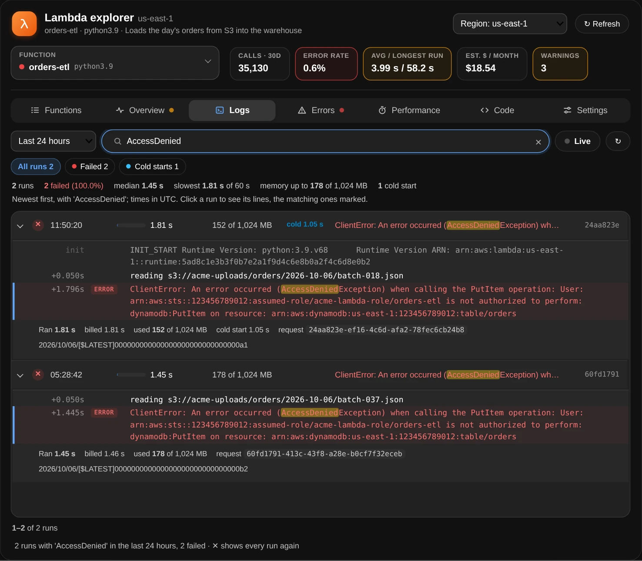This screenshot has height=561, width=642.
Task: Click the Warnings 3 card
Action: 560,64
